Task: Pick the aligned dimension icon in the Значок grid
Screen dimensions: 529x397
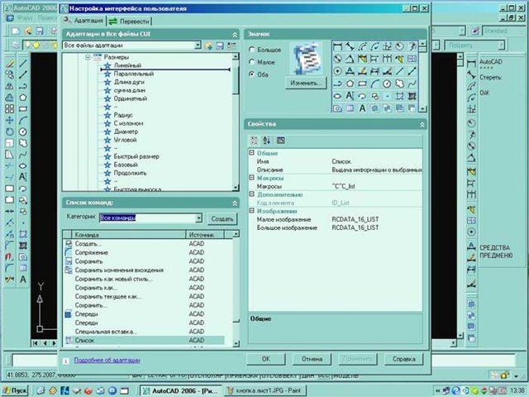Action: (x=350, y=46)
